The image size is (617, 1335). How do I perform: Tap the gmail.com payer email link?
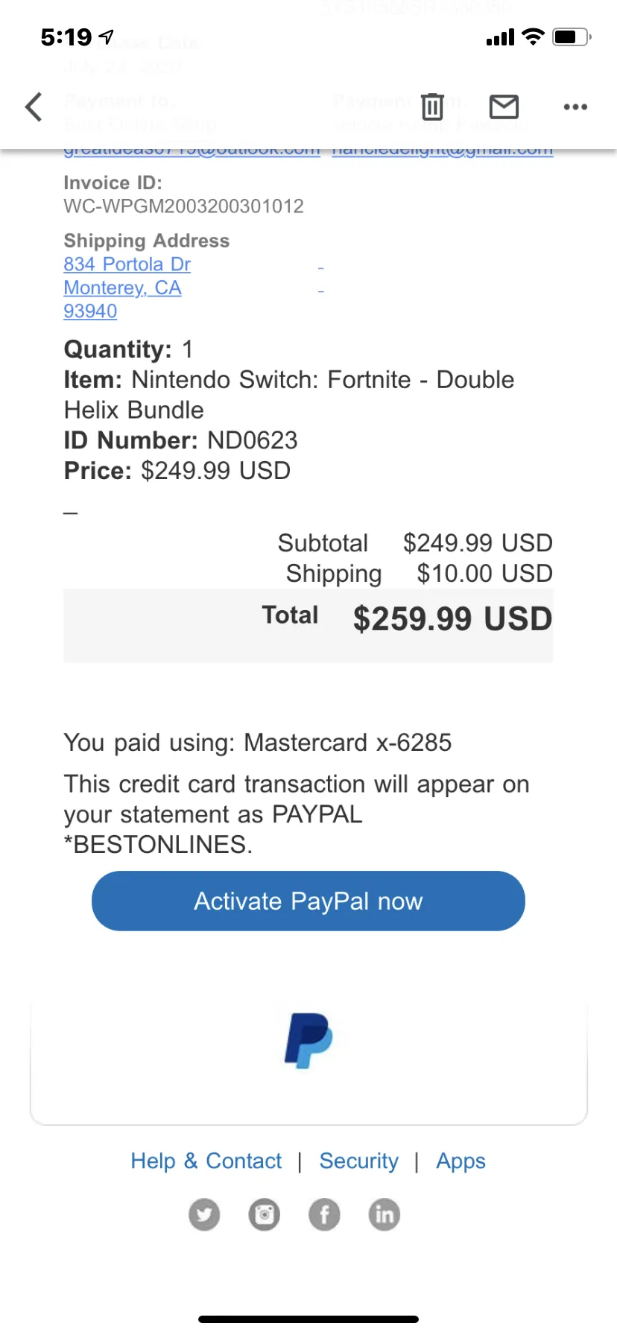(443, 151)
